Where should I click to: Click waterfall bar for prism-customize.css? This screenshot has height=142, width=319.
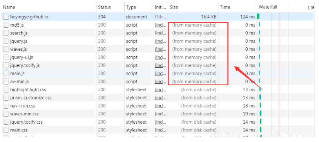tap(260, 97)
